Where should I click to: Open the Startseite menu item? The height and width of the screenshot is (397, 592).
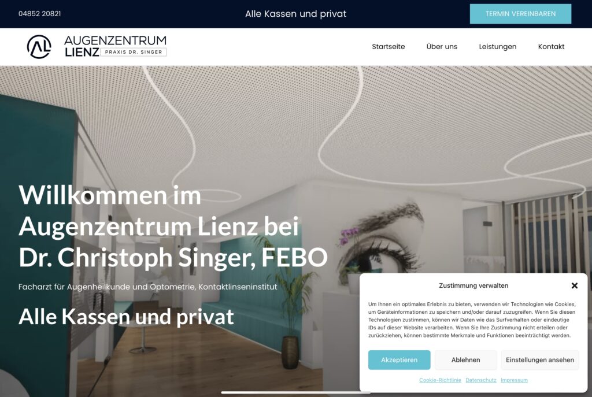[388, 47]
